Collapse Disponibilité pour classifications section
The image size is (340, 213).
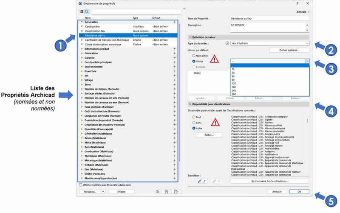[190, 104]
